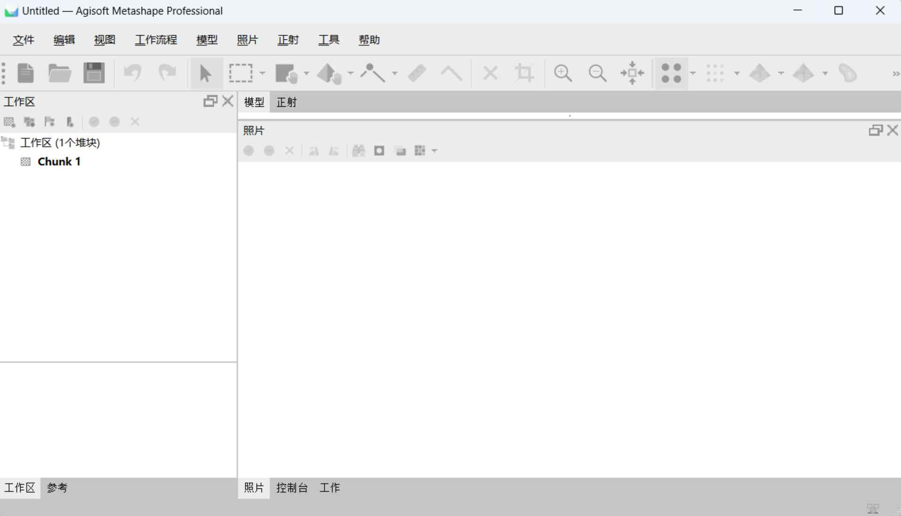This screenshot has width=901, height=516.
Task: Undock the Workspace panel
Action: tap(209, 101)
